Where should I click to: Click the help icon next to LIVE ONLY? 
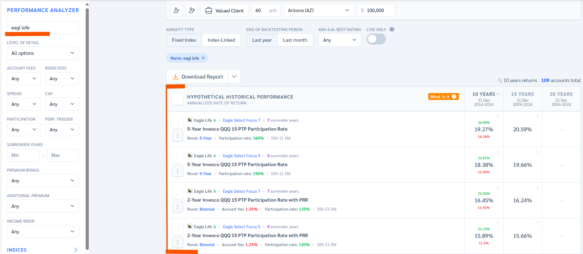click(x=392, y=29)
